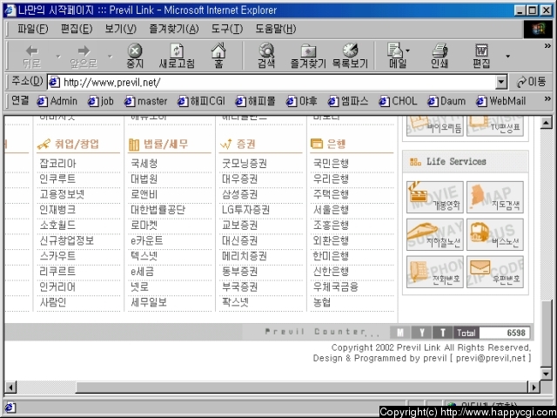Open the 전화번호 telephone service tile

pos(435,272)
